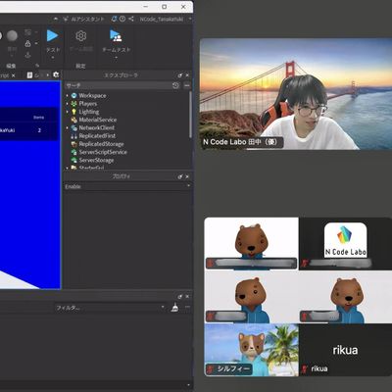The image size is (392, 392).
Task: Select NetworkClient in the Explorer
Action: click(x=97, y=127)
